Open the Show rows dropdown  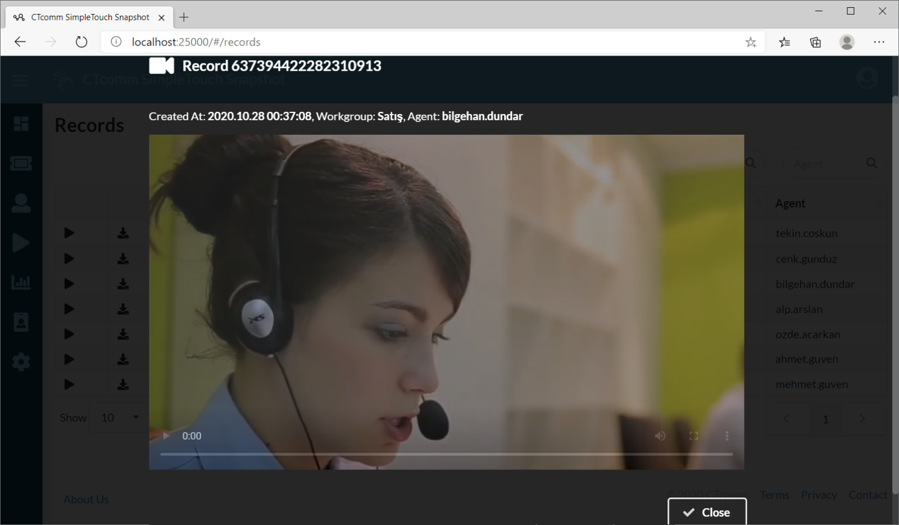(119, 417)
